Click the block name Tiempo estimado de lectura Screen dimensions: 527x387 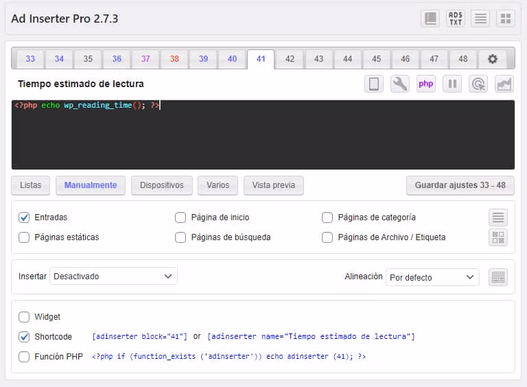81,84
